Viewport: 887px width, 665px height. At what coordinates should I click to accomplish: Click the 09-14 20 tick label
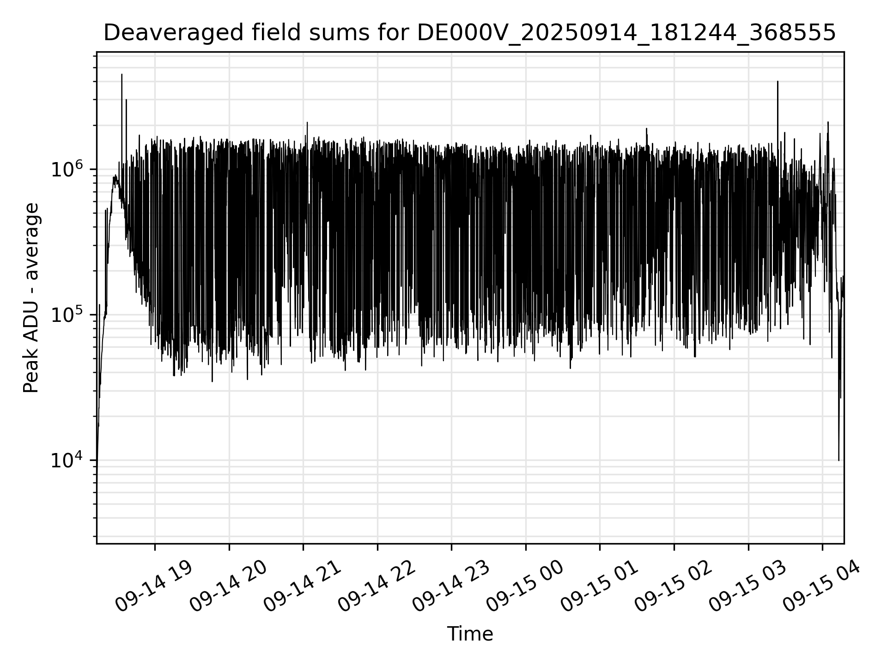tap(228, 586)
